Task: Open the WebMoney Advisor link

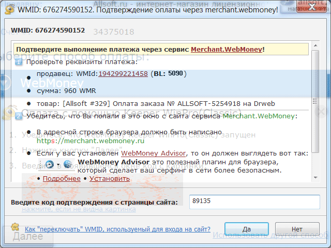Action: pos(154,153)
